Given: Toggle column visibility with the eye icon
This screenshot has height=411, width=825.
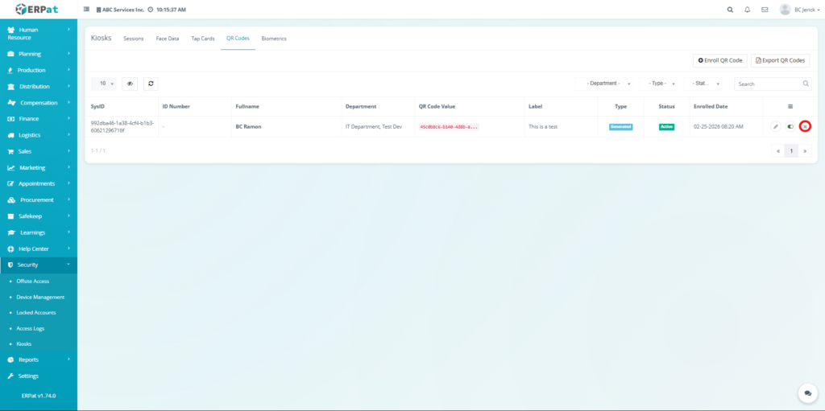Looking at the screenshot, I should [130, 84].
